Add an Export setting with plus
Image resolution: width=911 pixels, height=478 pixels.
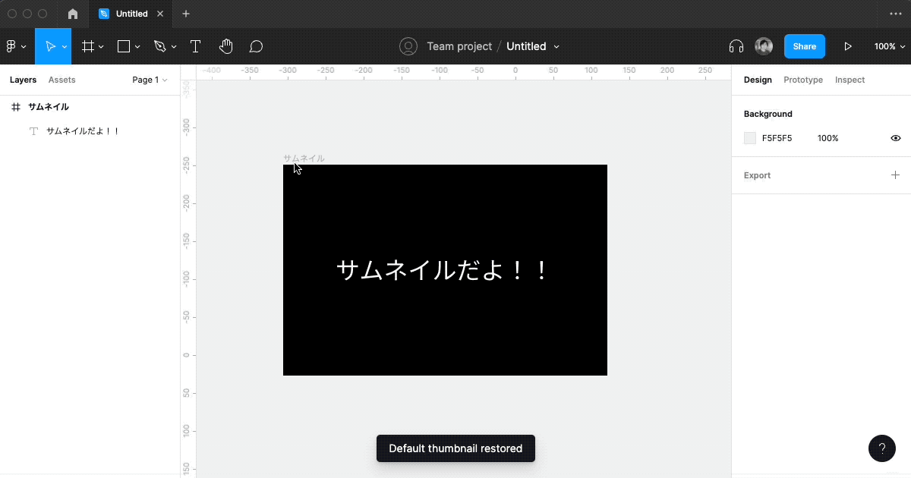tap(895, 175)
